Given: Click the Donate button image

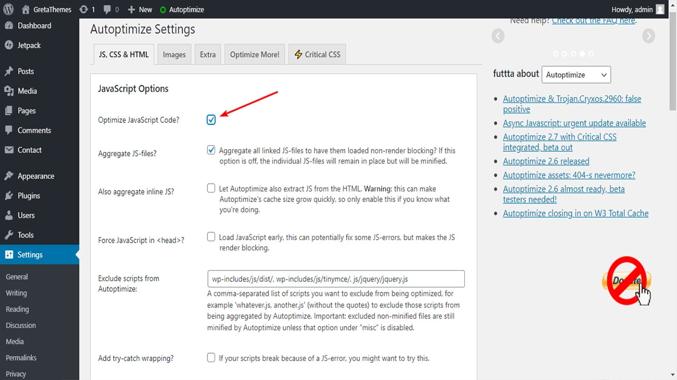Looking at the screenshot, I should [626, 281].
